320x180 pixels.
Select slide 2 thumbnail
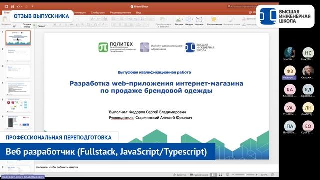point(18,55)
